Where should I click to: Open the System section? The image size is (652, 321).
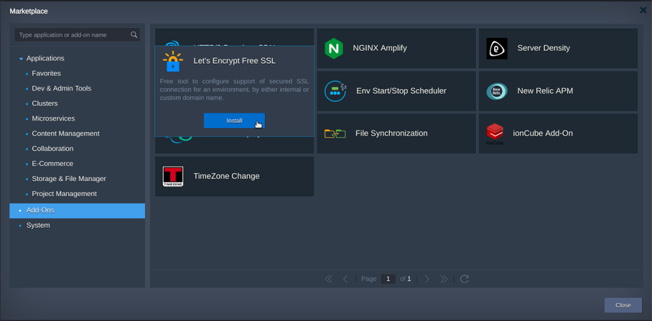[38, 225]
